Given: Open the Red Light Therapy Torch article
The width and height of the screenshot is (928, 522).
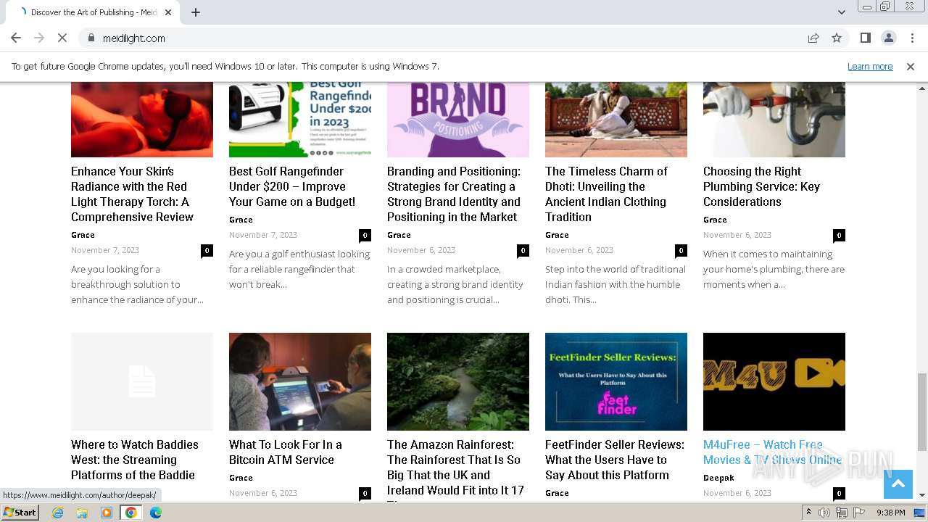Looking at the screenshot, I should (x=133, y=194).
